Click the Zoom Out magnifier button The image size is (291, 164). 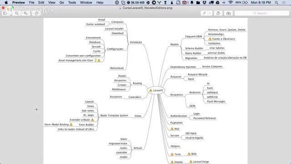pos(17,13)
